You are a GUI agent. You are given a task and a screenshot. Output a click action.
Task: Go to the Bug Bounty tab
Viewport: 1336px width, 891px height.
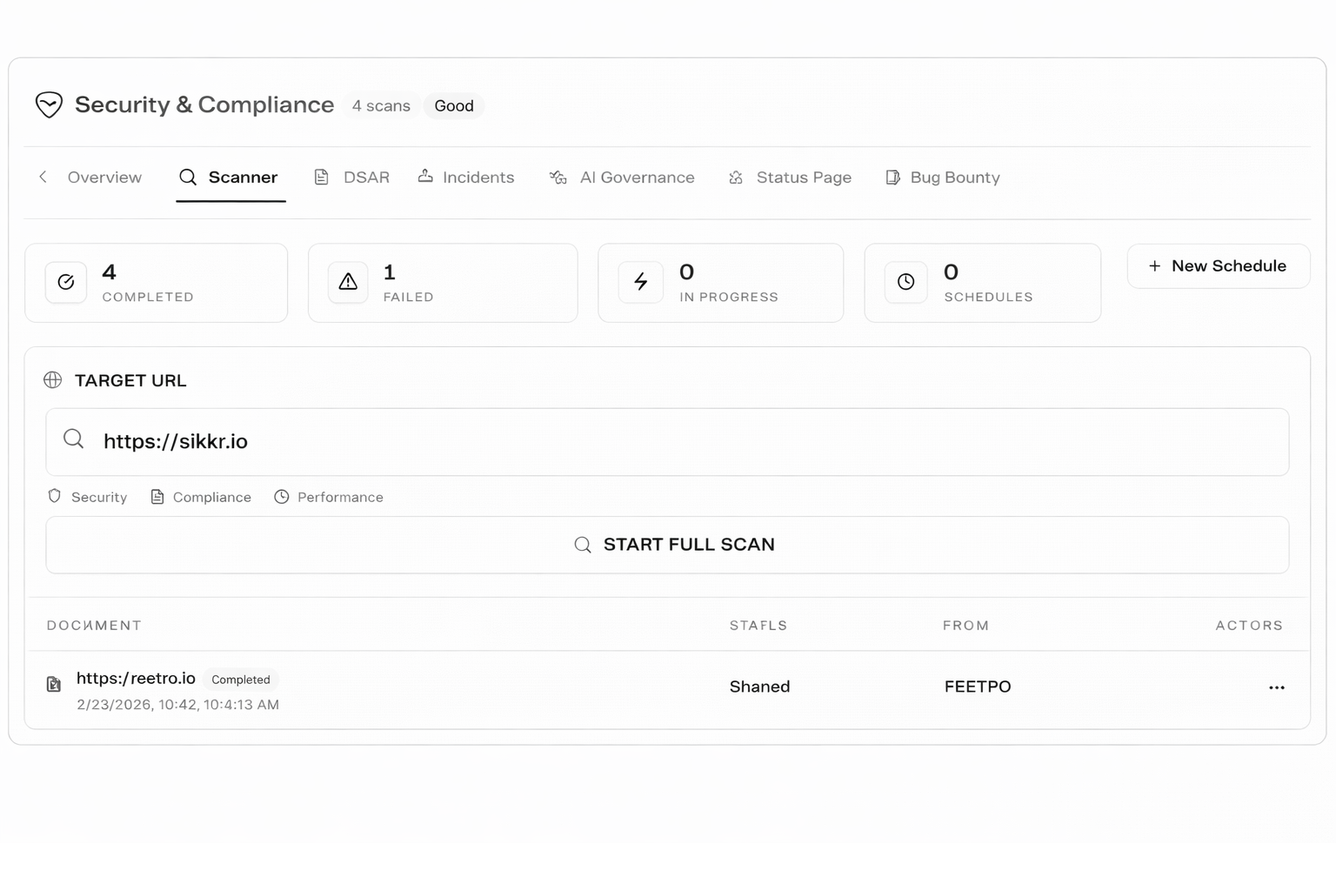[943, 178]
